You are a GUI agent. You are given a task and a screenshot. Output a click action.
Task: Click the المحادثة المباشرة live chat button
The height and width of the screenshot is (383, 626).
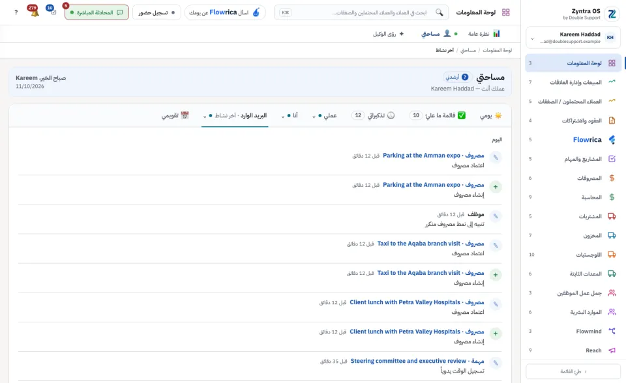click(97, 12)
